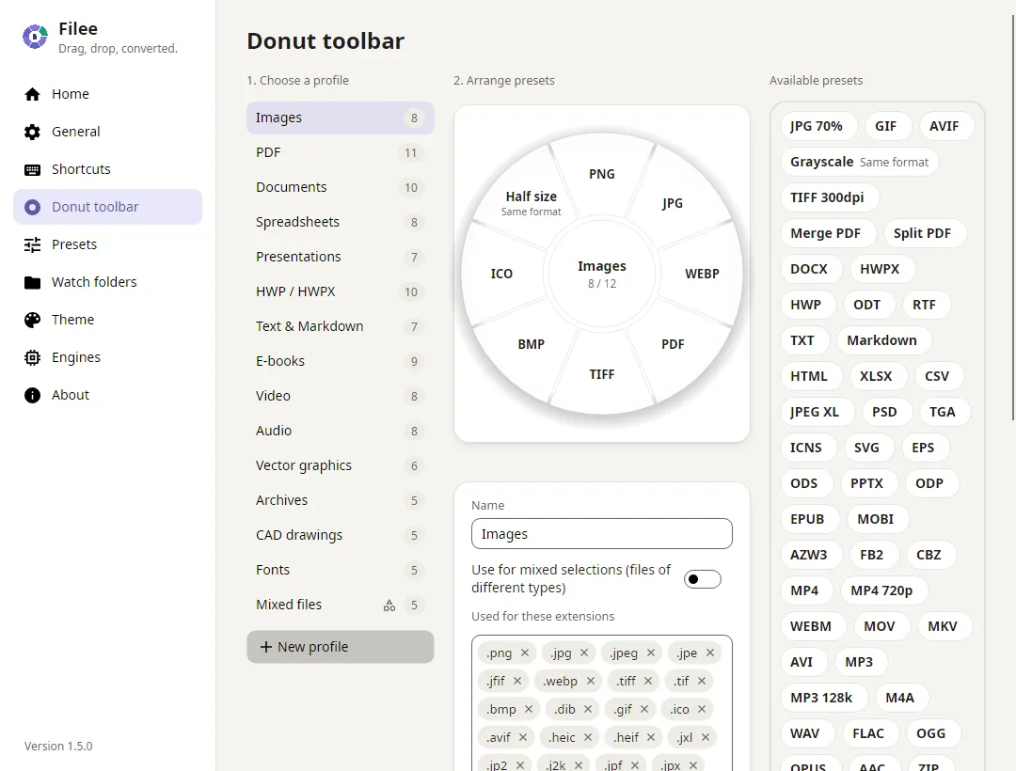Open the Presets section
Screen dimensions: 1016x771
coord(107,244)
